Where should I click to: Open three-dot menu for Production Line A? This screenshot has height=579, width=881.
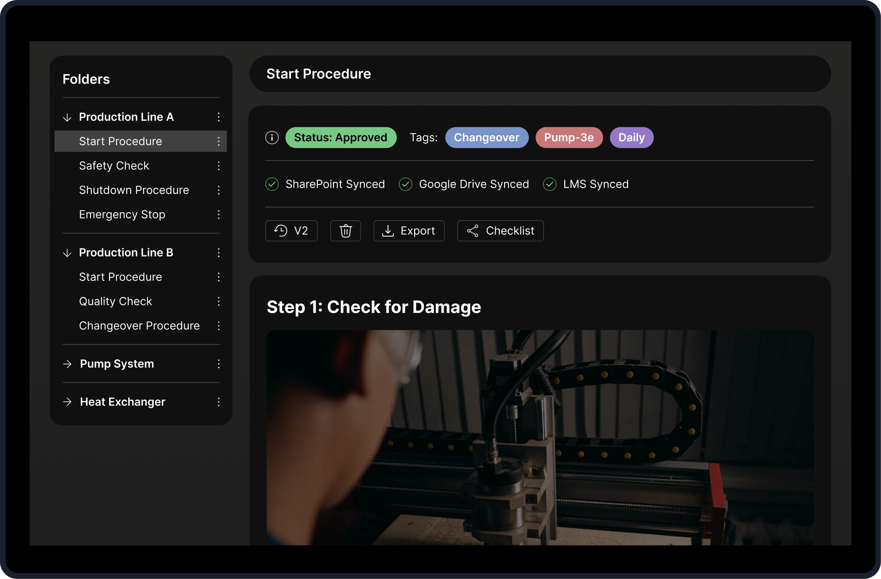(x=219, y=117)
